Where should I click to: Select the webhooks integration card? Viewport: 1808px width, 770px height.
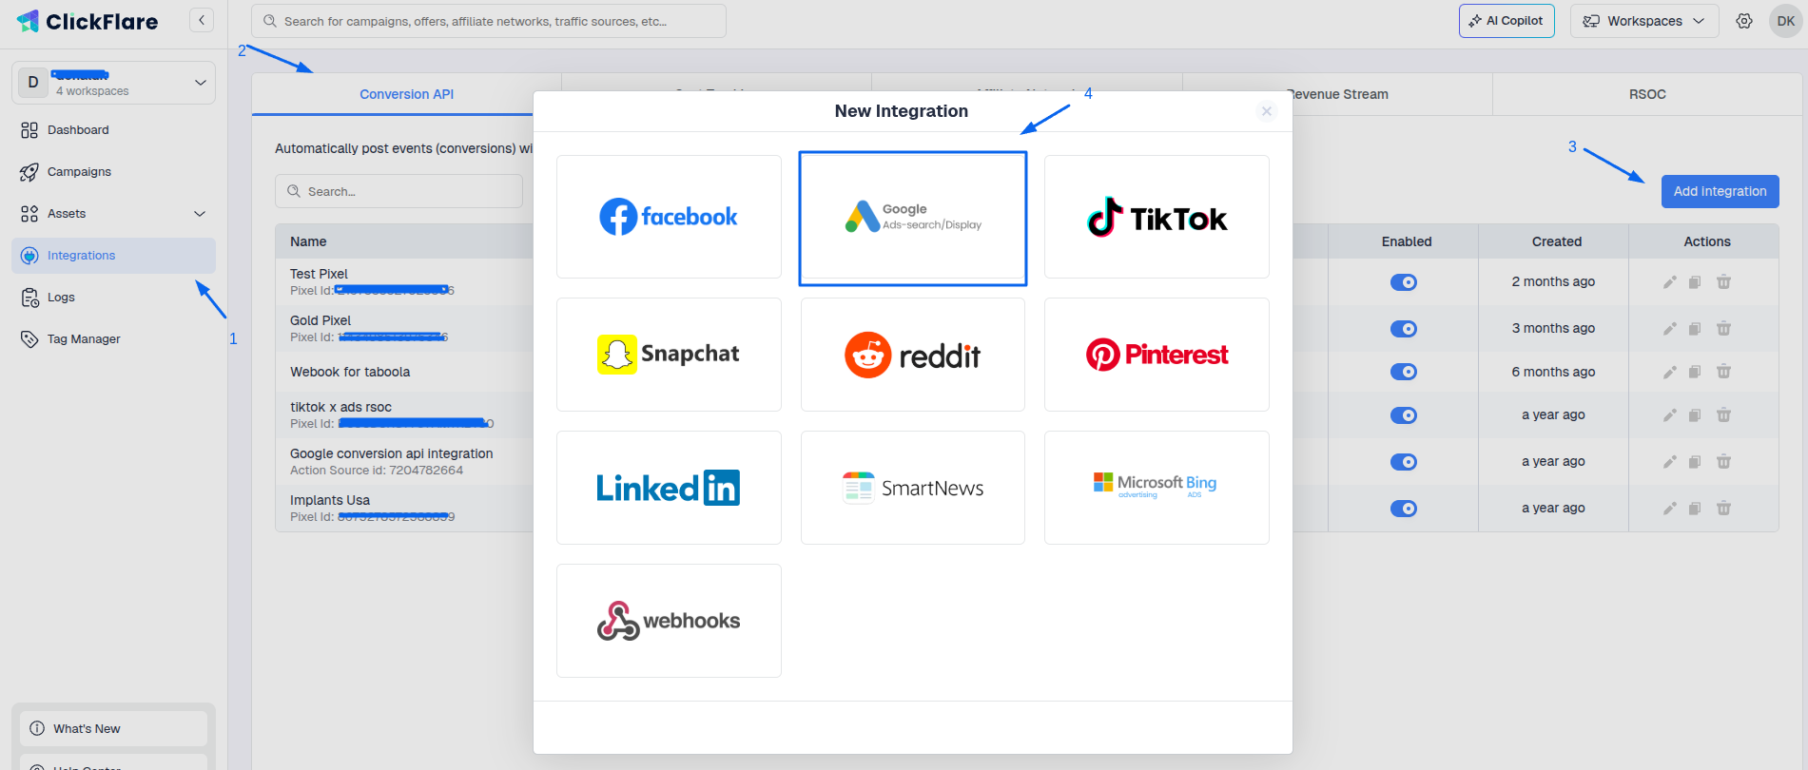[x=669, y=621]
